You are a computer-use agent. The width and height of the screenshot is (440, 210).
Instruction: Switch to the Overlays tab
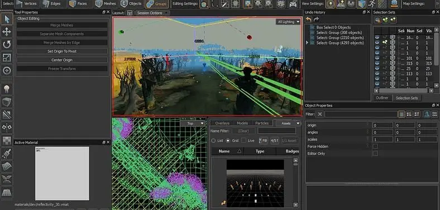pyautogui.click(x=222, y=123)
